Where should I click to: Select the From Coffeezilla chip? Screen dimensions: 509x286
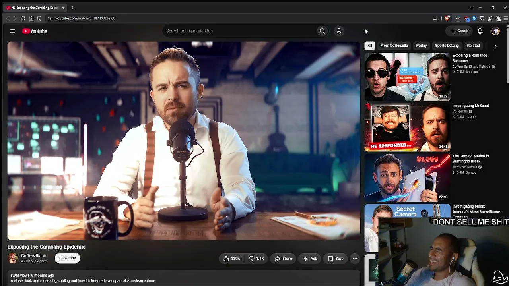pos(394,46)
